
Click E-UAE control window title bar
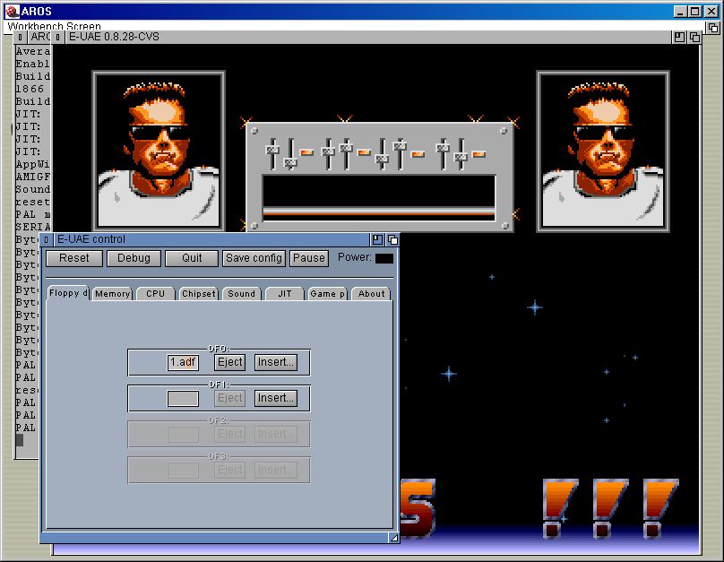pos(211,239)
